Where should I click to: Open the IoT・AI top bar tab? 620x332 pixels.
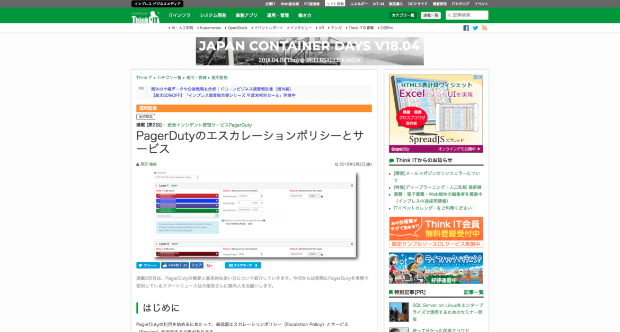click(x=378, y=4)
